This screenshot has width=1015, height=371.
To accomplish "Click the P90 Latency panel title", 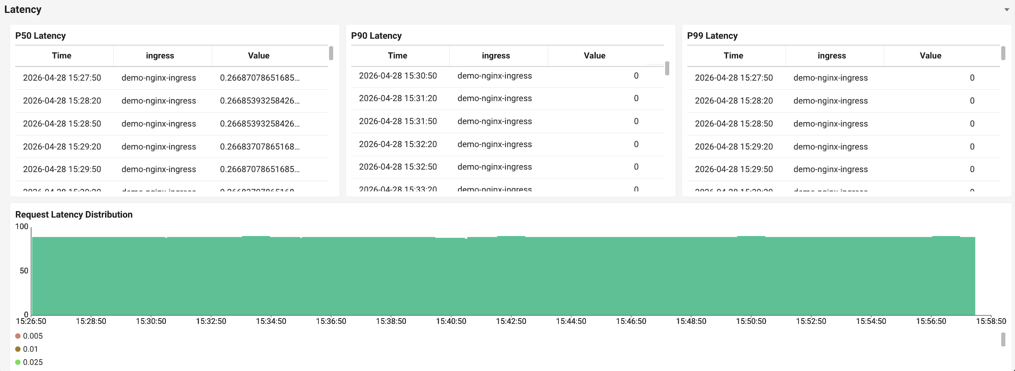I will (376, 36).
